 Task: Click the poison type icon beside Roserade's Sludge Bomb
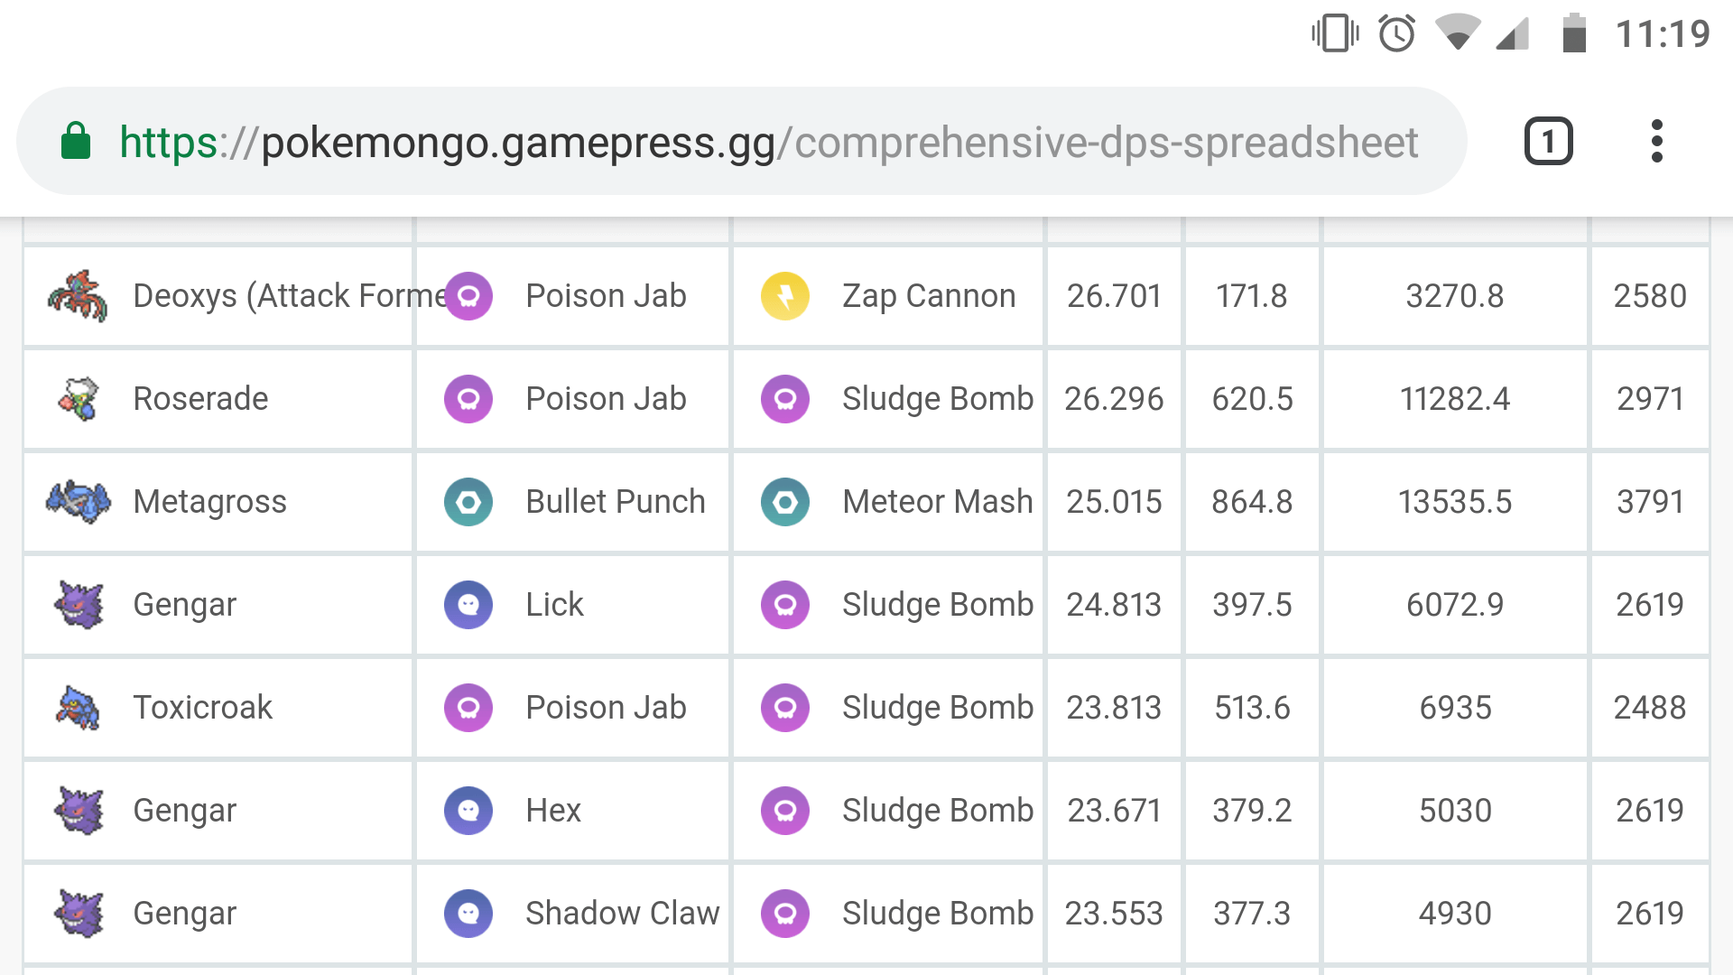click(785, 399)
